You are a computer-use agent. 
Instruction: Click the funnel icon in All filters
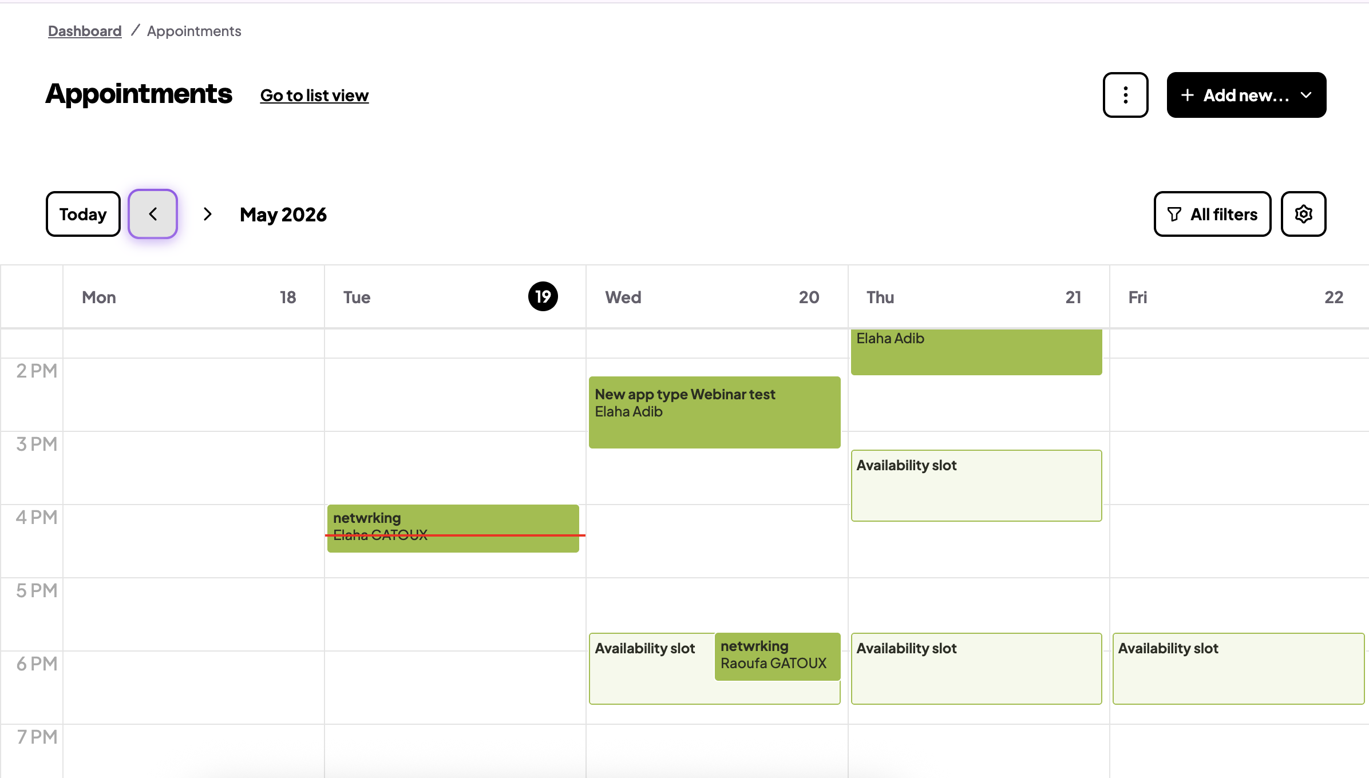tap(1174, 215)
